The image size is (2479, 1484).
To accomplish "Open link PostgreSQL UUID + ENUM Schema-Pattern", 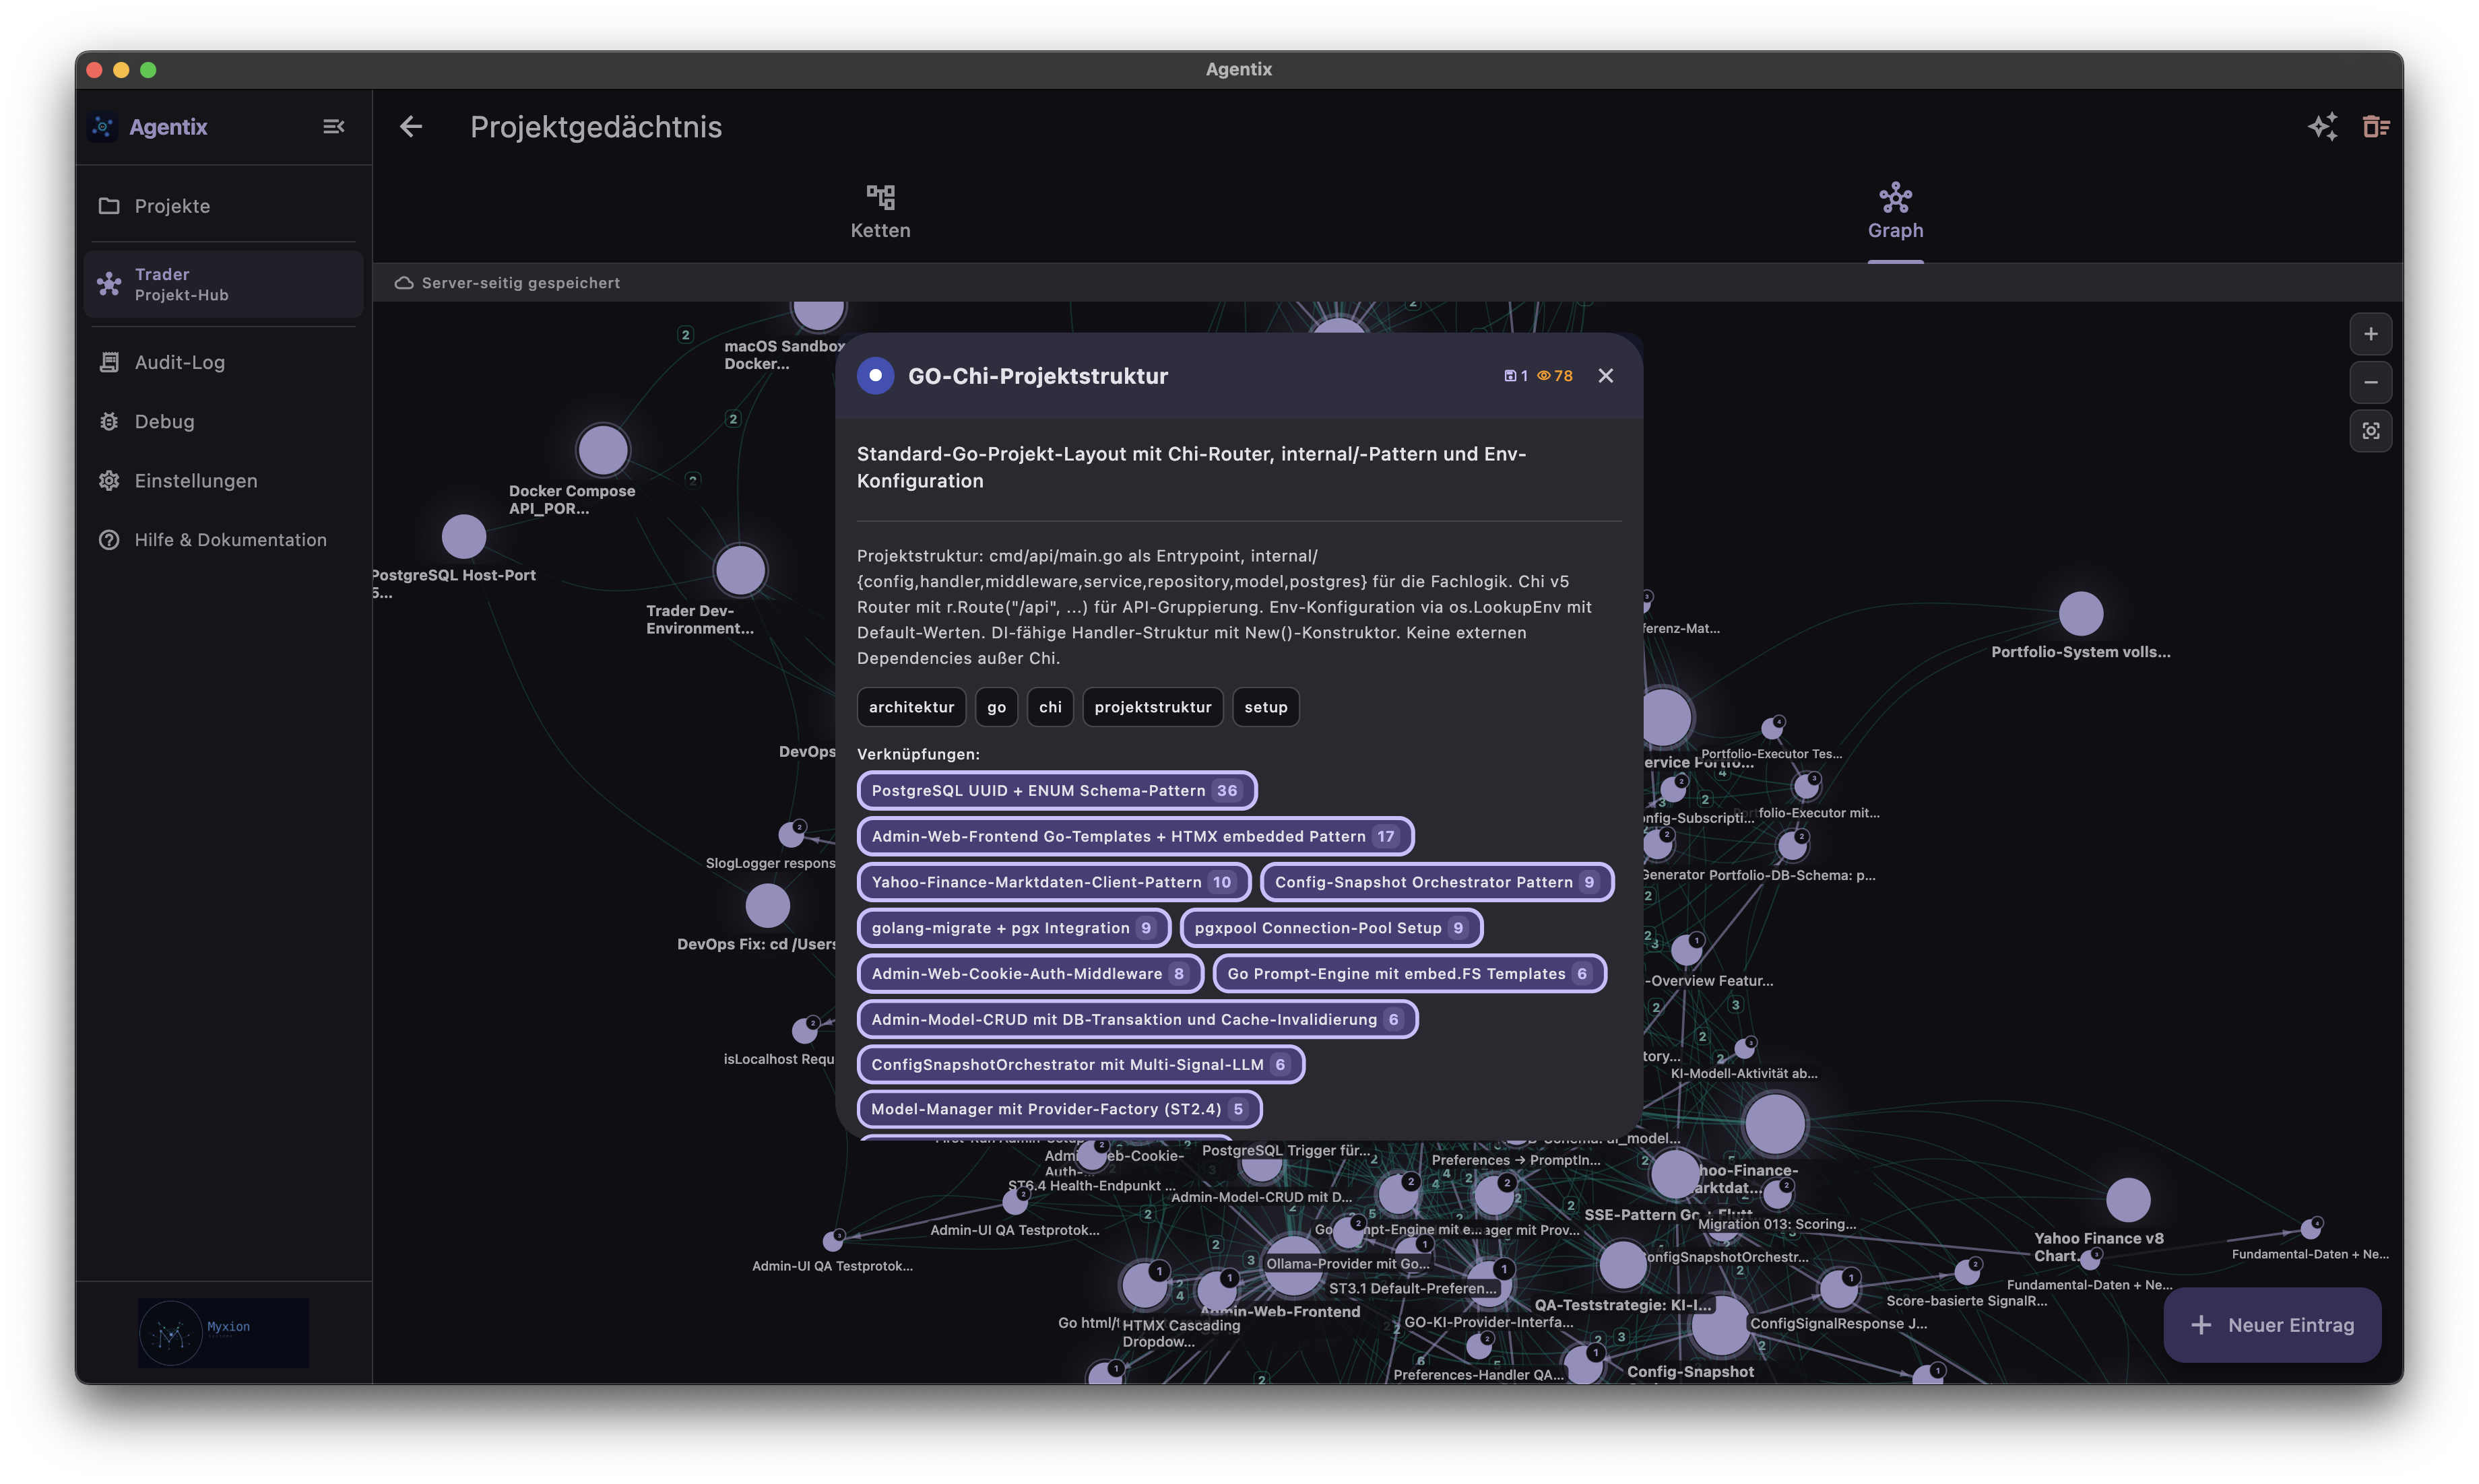I will tap(1056, 790).
